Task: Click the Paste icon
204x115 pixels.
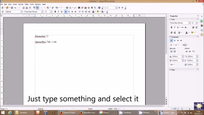Action: [48, 8]
